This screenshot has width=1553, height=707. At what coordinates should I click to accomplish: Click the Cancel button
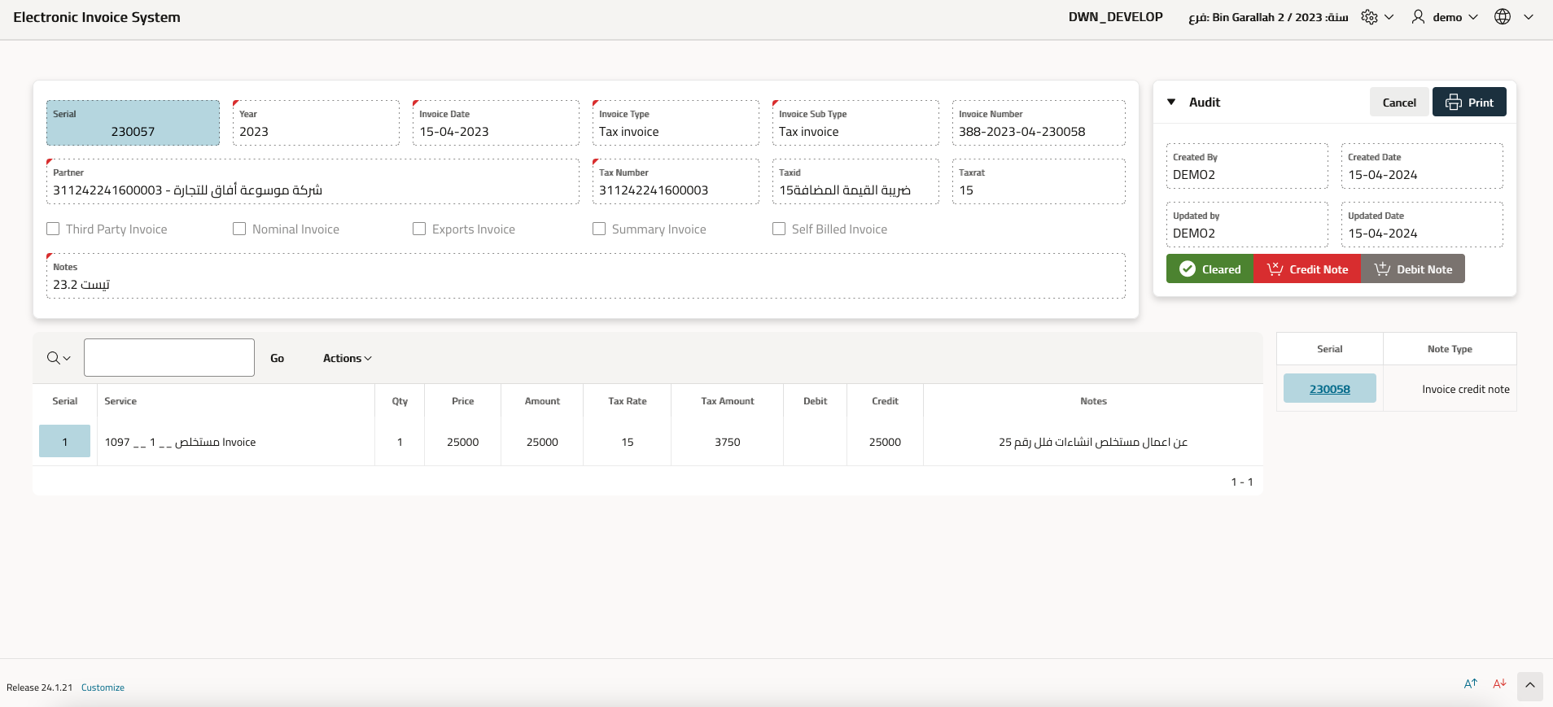click(1399, 103)
